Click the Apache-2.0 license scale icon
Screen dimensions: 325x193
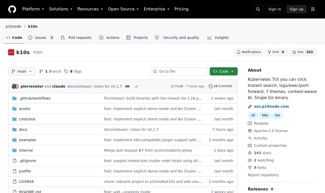(x=250, y=131)
